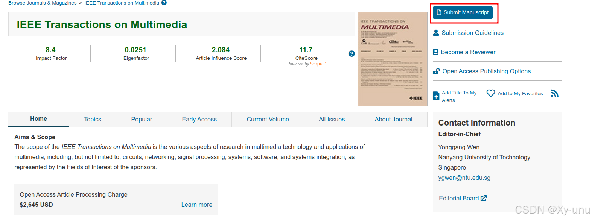This screenshot has width=592, height=220.
Task: Email the editor at ygwen@ntu.edu.sg
Action: pyautogui.click(x=464, y=178)
